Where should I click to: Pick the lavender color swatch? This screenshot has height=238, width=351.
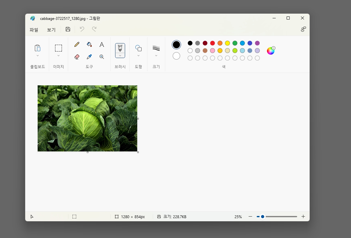257,51
